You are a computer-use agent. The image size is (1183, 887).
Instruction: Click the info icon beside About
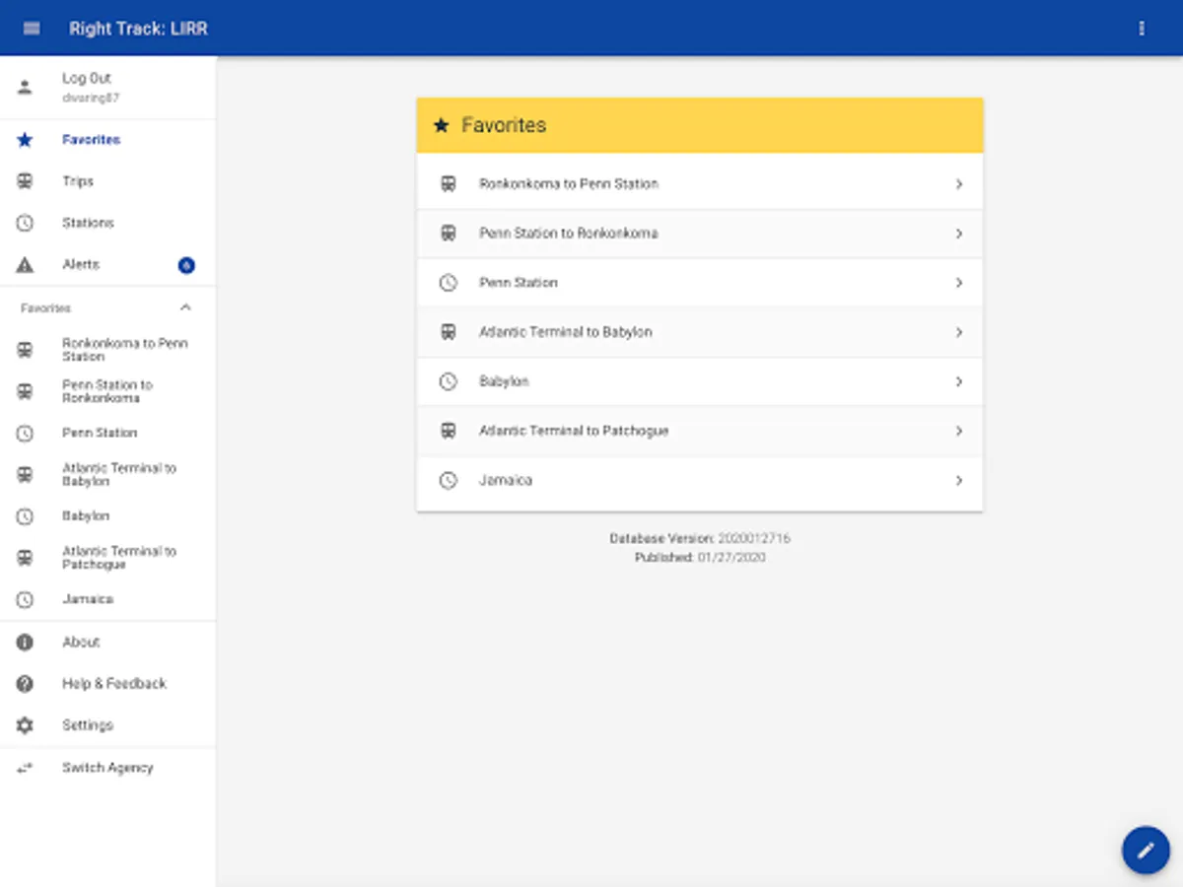tap(25, 642)
